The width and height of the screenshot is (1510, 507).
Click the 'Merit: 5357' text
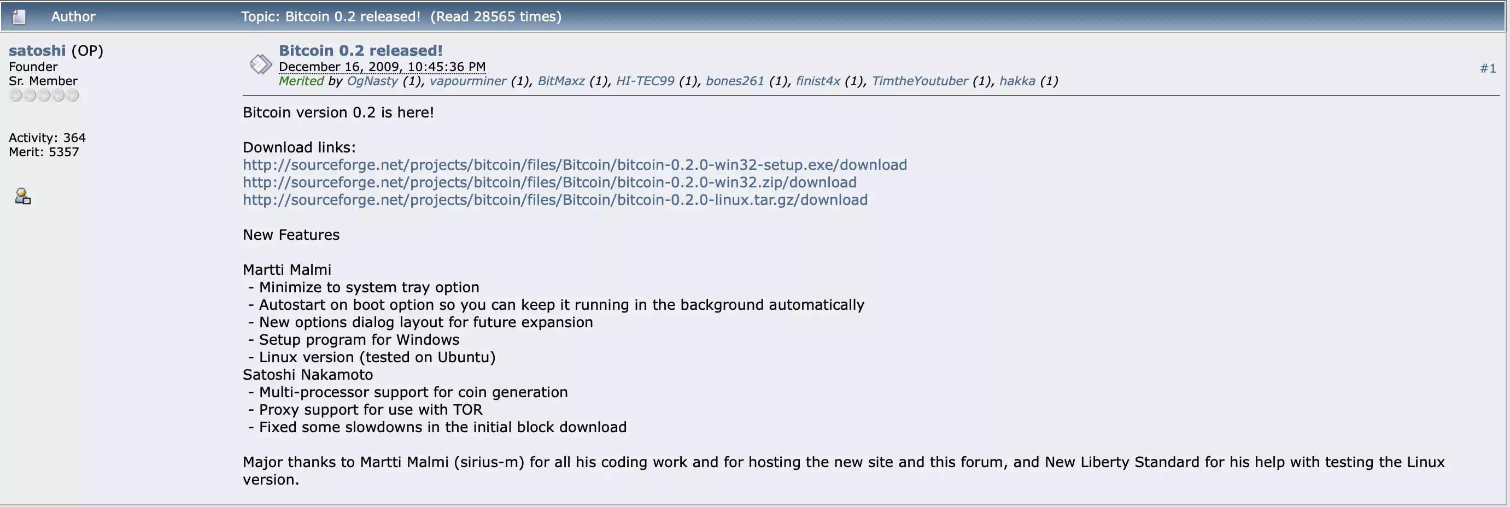point(43,152)
